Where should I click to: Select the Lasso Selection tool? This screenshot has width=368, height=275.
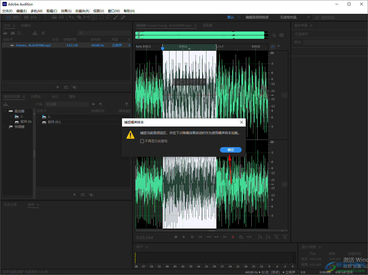click(x=108, y=17)
